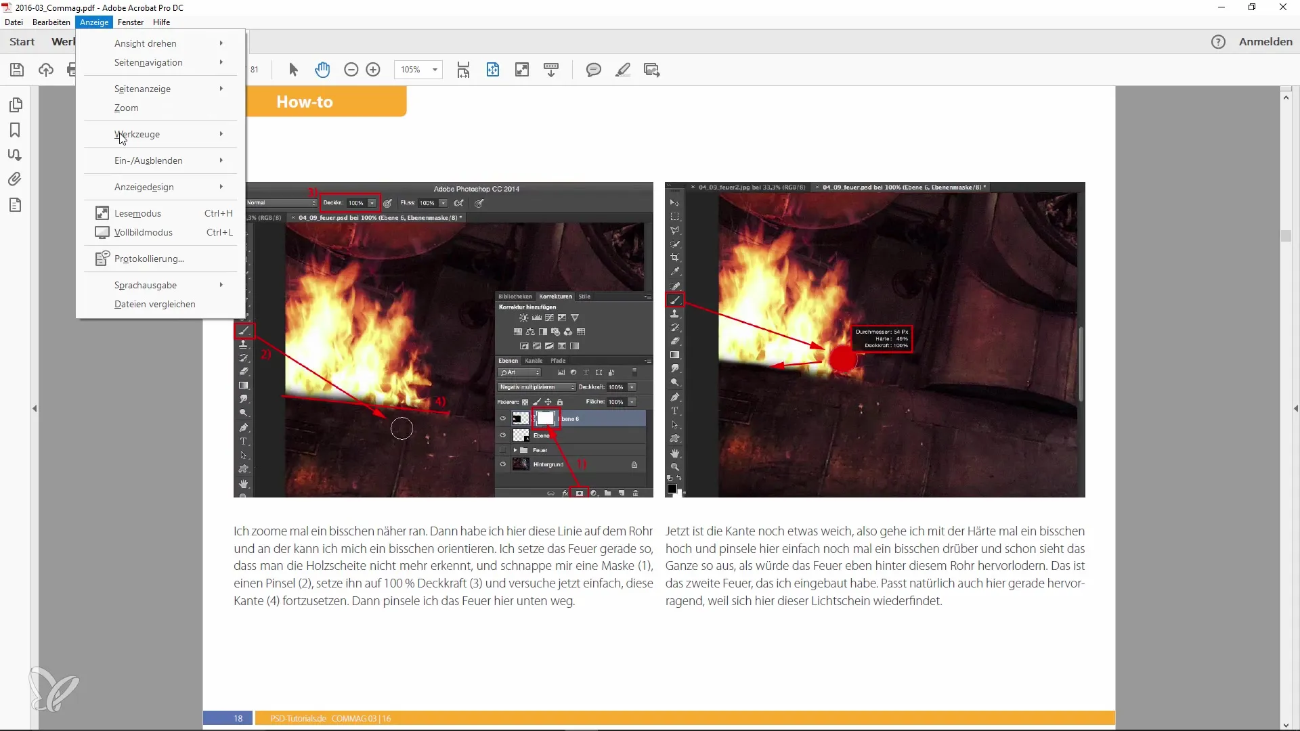The image size is (1300, 731).
Task: Collapse left navigation pane arrow
Action: point(35,409)
